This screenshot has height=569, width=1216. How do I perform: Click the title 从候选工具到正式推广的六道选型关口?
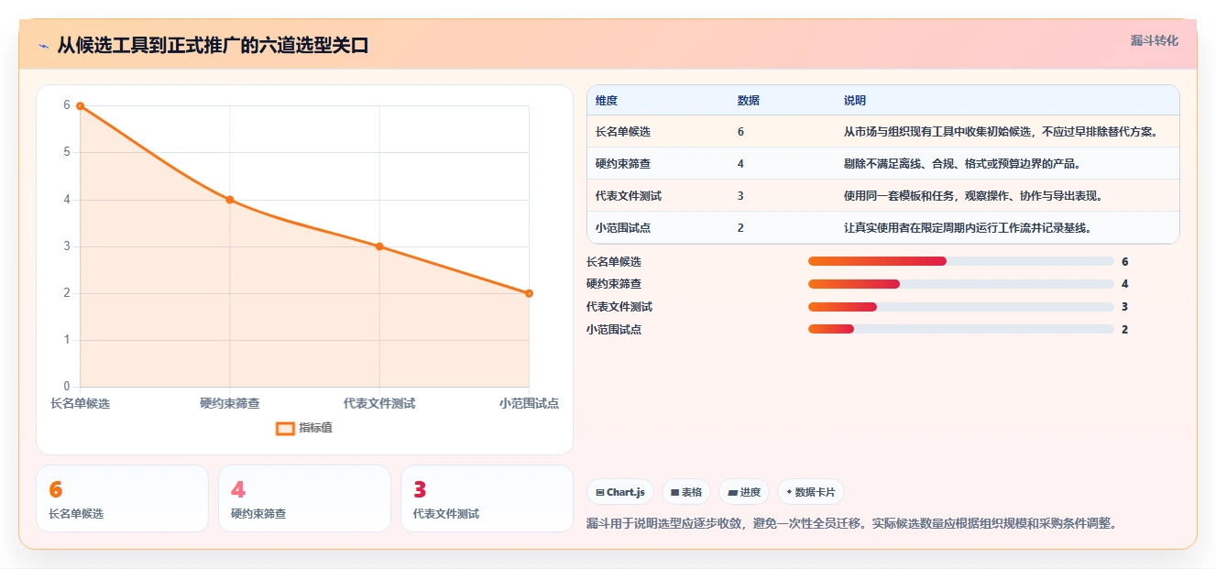point(213,46)
